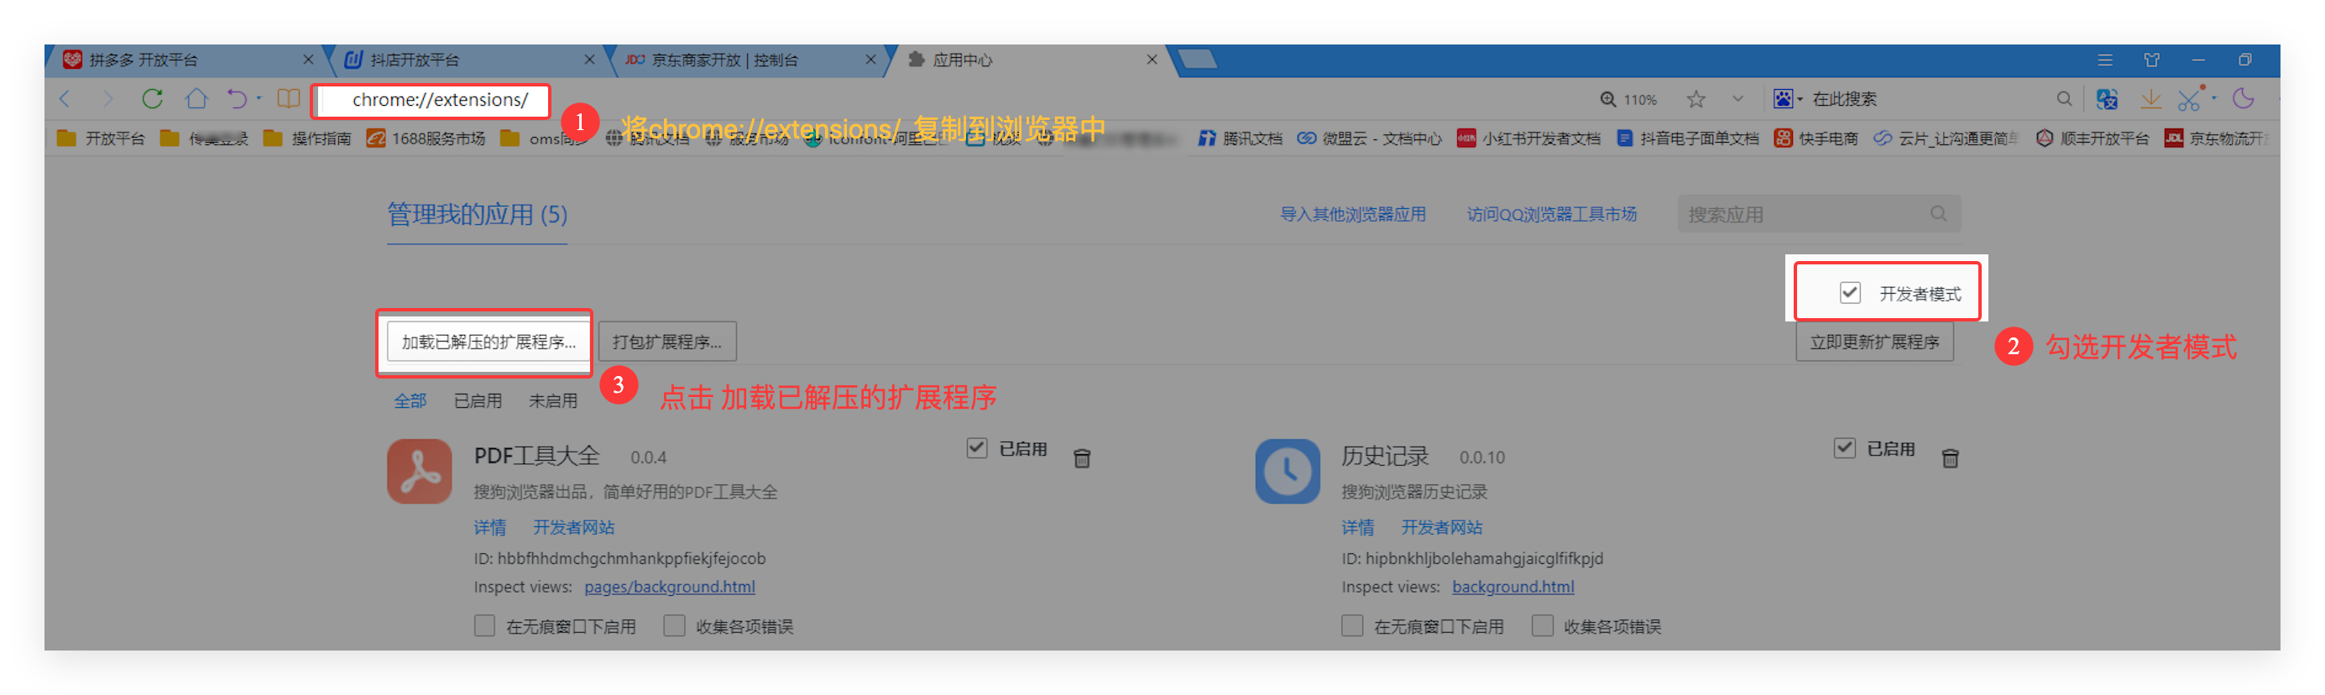Open the 访问QQ浏览器工具市场 link
This screenshot has width=2325, height=695.
click(1550, 215)
